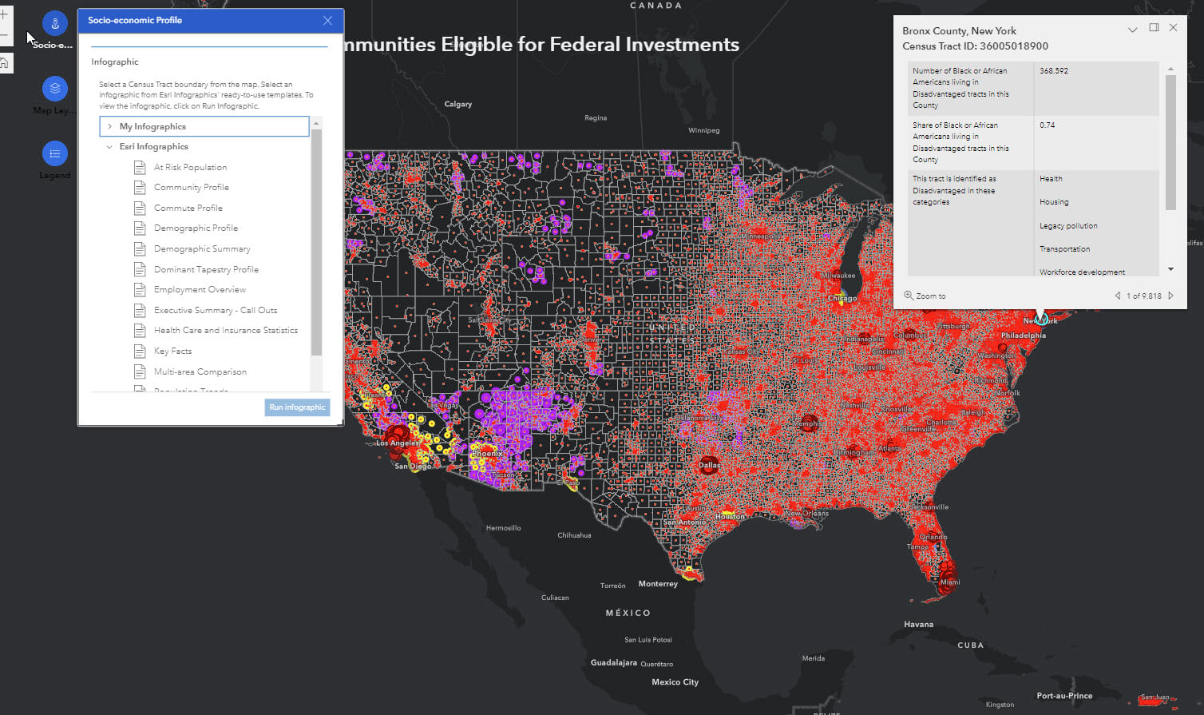Go to the previous popup feature
The height and width of the screenshot is (715, 1204).
tap(1118, 296)
